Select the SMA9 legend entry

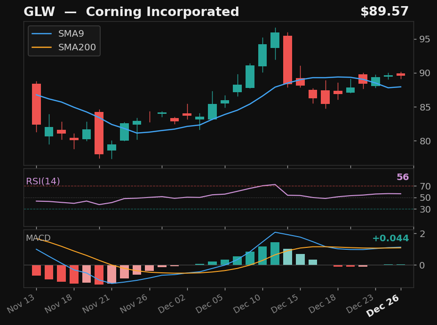tap(58, 34)
